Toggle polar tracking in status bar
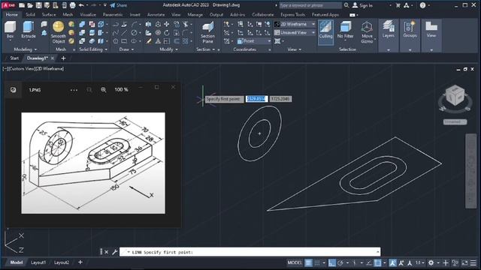The image size is (481, 270). [340, 262]
